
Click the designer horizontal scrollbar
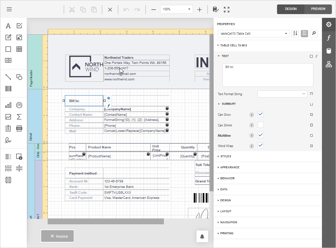[106, 221]
